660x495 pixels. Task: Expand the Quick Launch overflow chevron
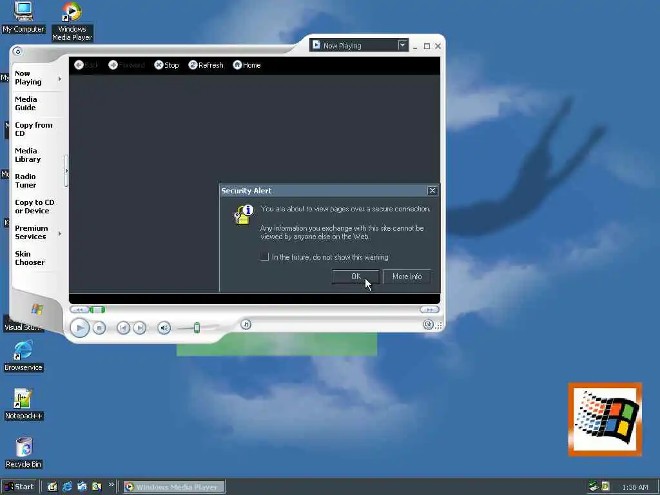pyautogui.click(x=111, y=485)
